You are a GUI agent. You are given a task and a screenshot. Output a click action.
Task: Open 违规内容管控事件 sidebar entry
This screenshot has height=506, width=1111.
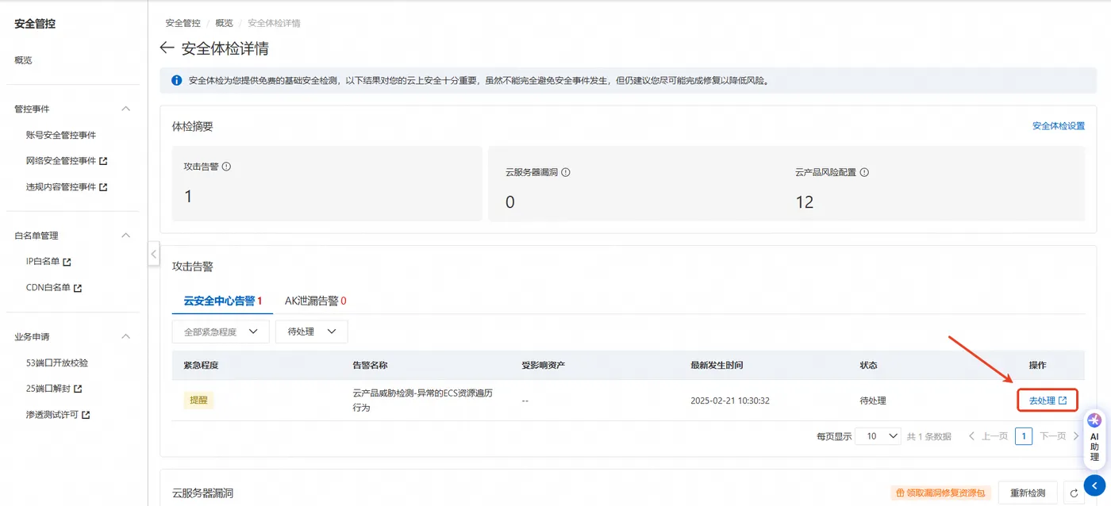(61, 187)
